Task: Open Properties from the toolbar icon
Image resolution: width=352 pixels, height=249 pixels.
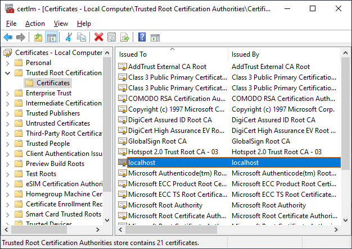Action: [x=111, y=37]
